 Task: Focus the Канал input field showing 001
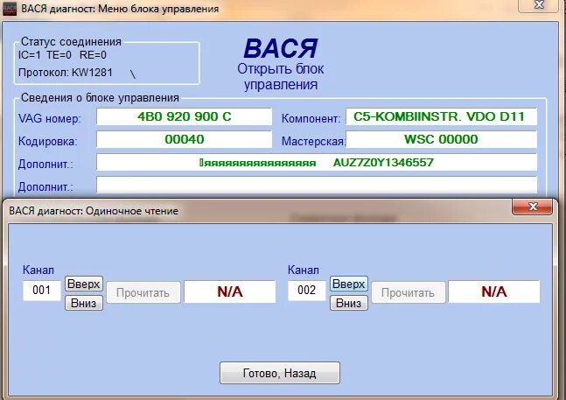(x=41, y=291)
